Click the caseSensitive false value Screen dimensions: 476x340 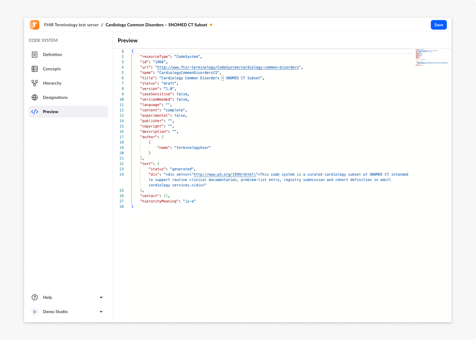point(182,94)
